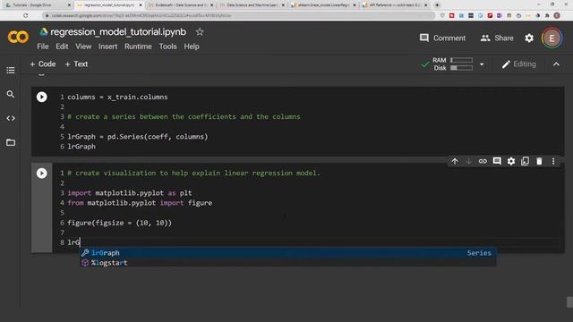Select %logstart autocomplete suggestion
573x322 pixels.
pyautogui.click(x=288, y=262)
